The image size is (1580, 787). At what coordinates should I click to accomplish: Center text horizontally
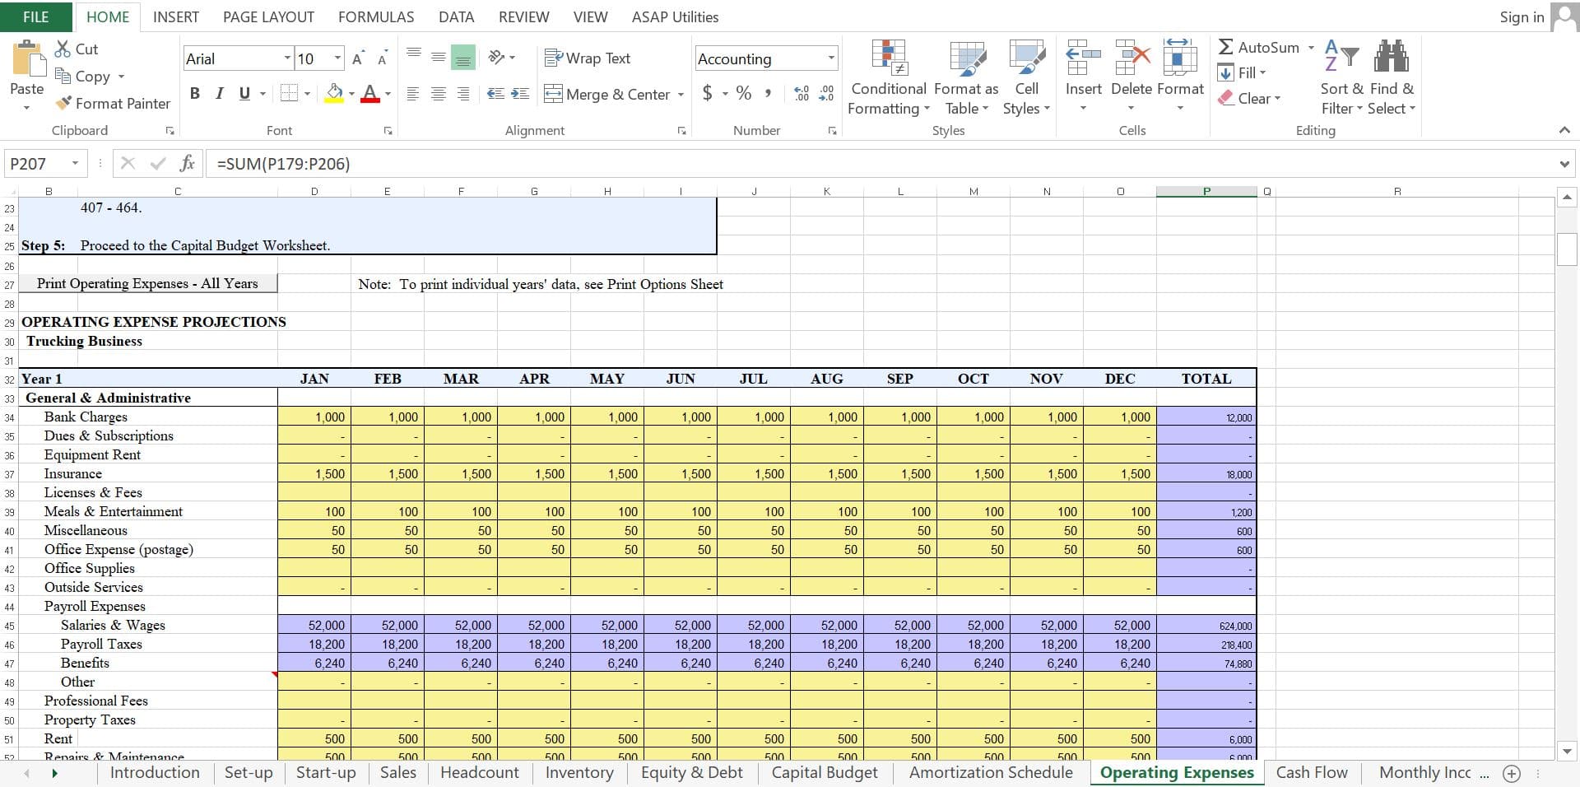(439, 94)
